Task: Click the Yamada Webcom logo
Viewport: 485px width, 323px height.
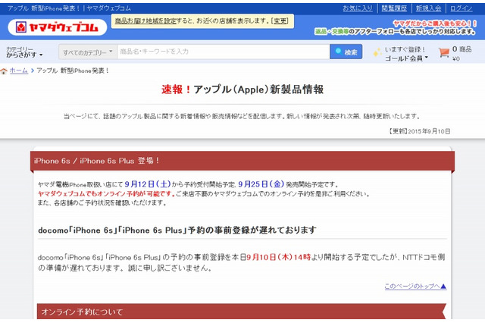Action: pos(58,27)
